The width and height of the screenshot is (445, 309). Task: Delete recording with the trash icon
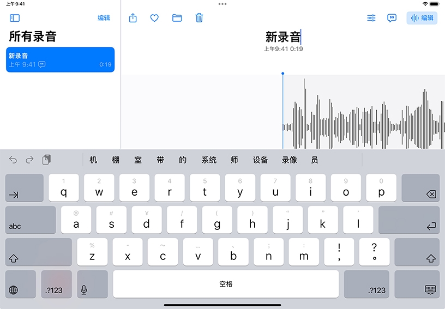pos(199,18)
